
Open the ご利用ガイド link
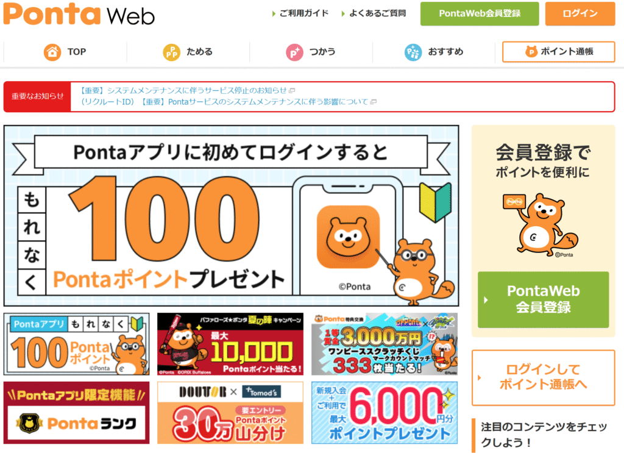point(300,13)
